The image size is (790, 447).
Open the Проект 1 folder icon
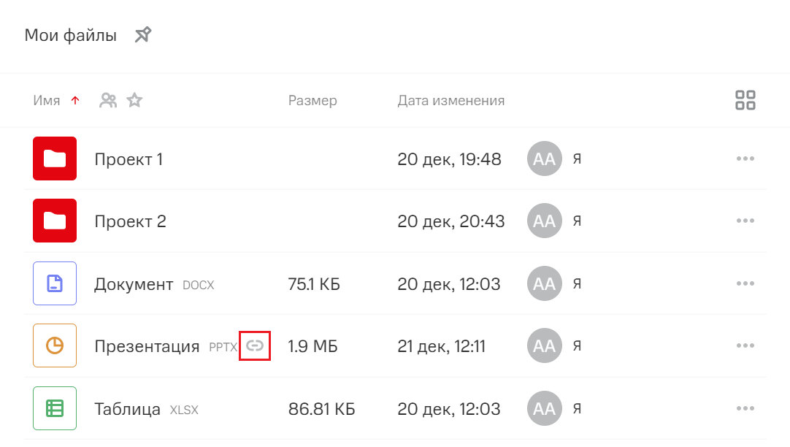point(55,158)
